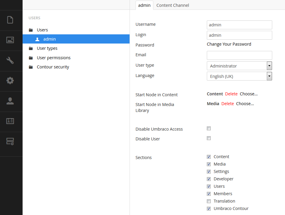This screenshot has height=215, width=285.
Task: Open the Settings section wrench icon
Action: tap(10, 60)
